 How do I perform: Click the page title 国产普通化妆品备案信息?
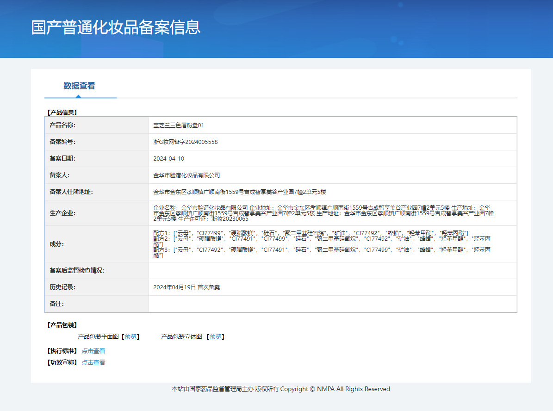point(116,27)
